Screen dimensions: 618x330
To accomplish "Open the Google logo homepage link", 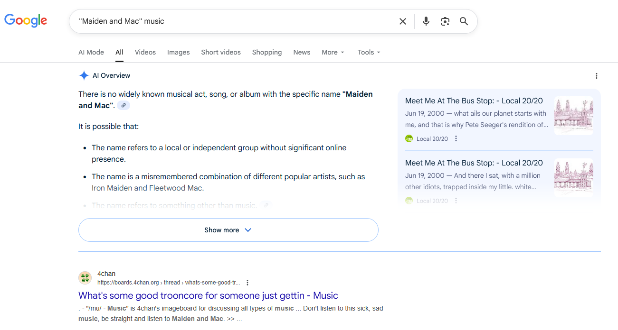I will [26, 20].
